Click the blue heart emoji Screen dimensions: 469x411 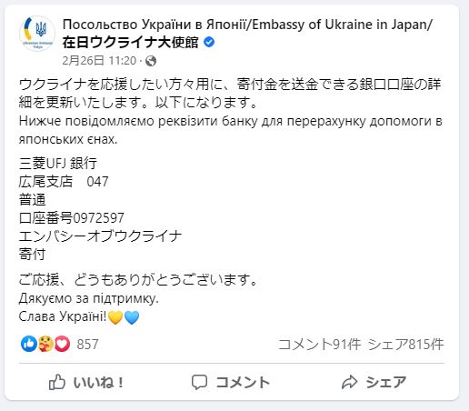[132, 317]
